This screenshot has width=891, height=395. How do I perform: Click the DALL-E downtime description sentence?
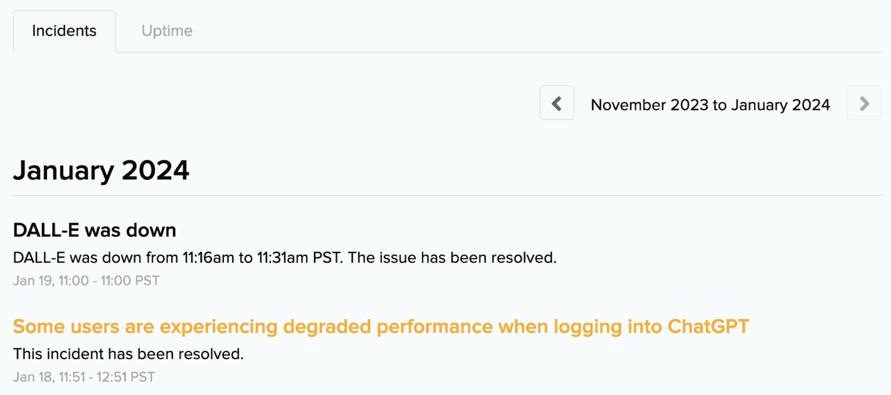[284, 258]
